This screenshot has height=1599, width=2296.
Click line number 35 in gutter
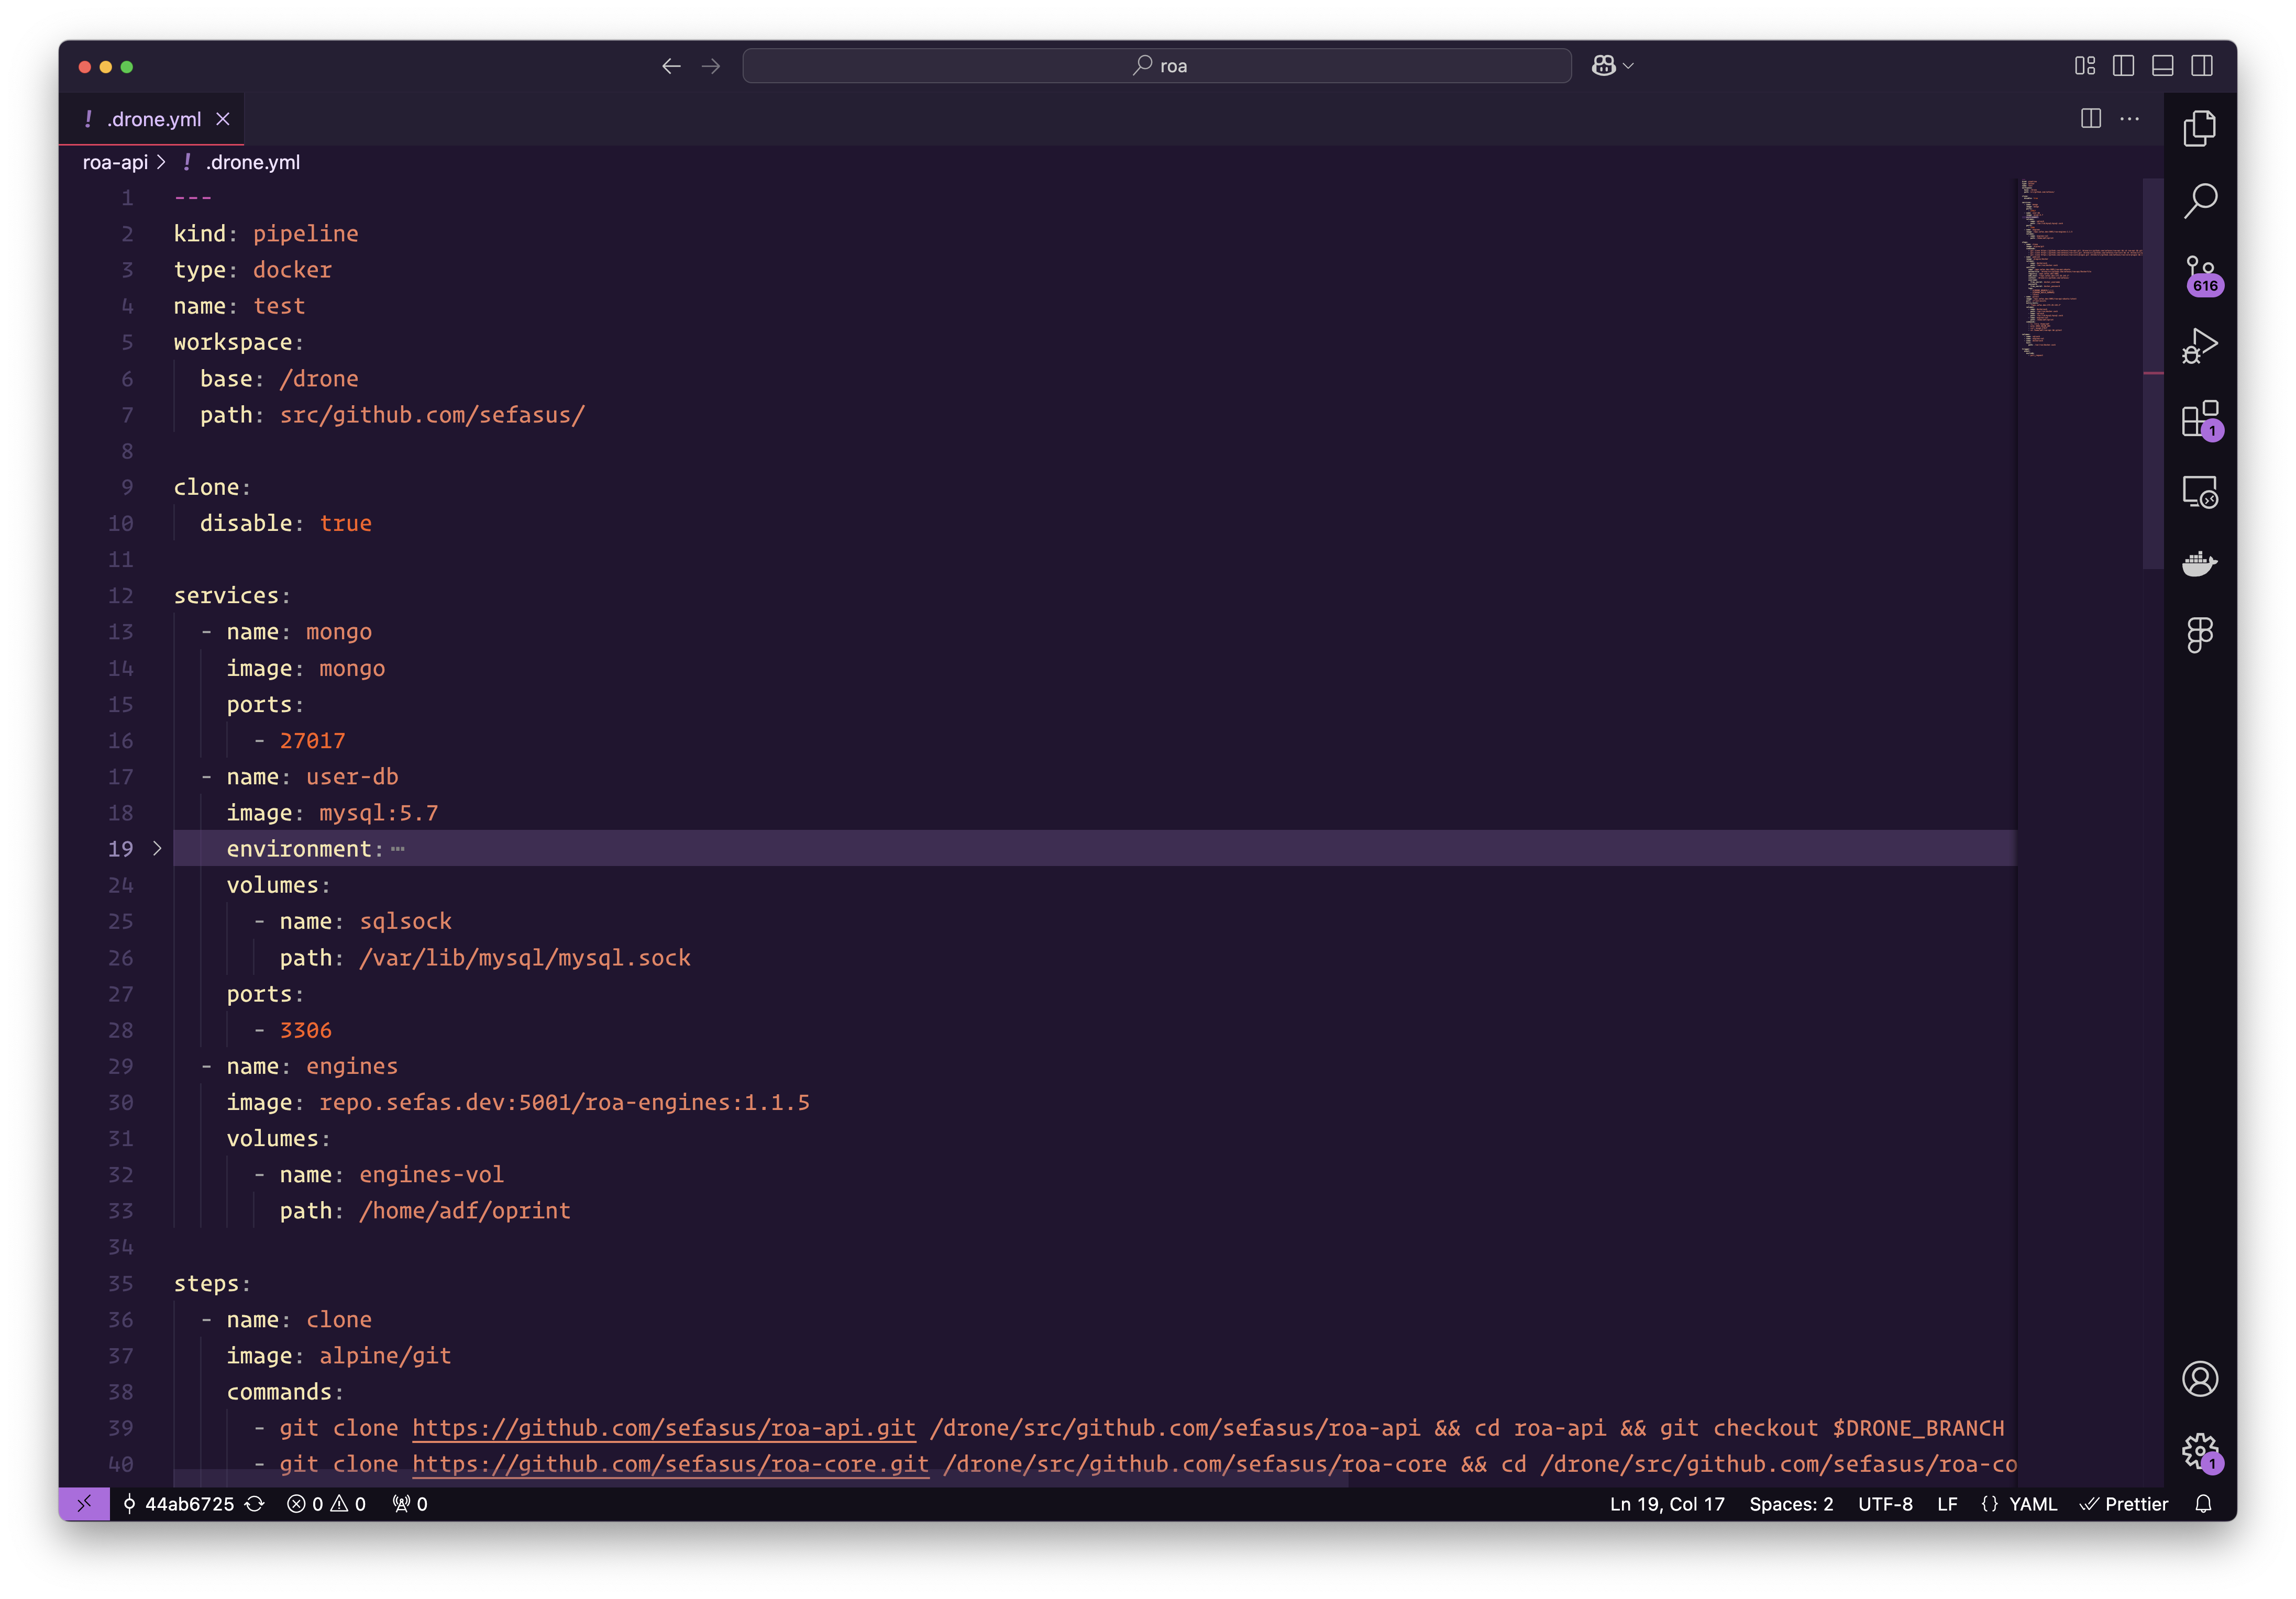[x=120, y=1283]
